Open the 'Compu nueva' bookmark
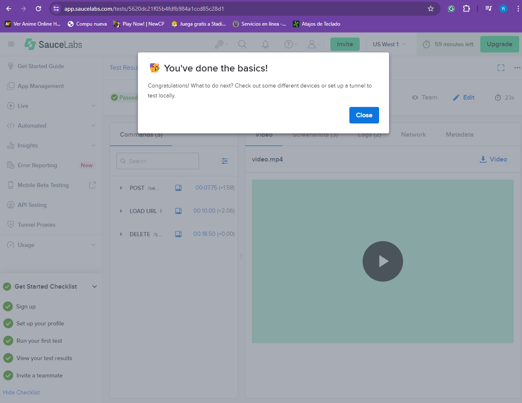Viewport: 522px width, 403px height. point(87,24)
